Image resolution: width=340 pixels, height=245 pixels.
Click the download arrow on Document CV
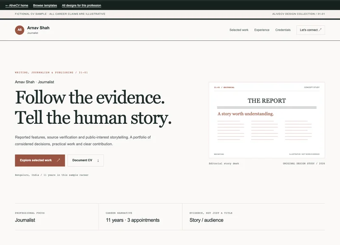point(98,160)
